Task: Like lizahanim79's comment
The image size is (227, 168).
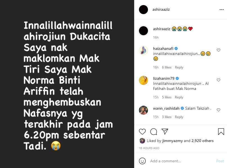Action: pos(219,80)
